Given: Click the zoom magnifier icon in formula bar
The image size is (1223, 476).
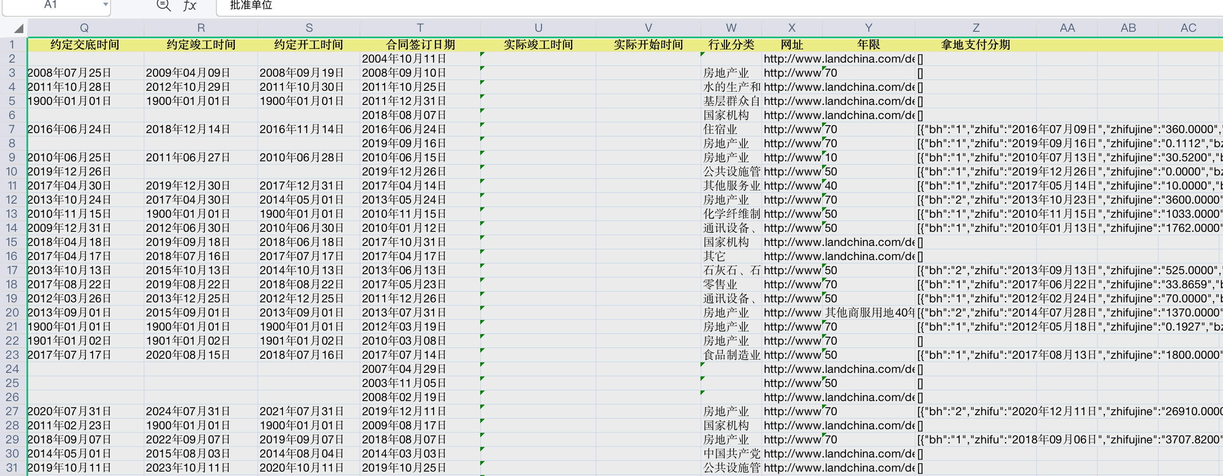Looking at the screenshot, I should [x=163, y=6].
